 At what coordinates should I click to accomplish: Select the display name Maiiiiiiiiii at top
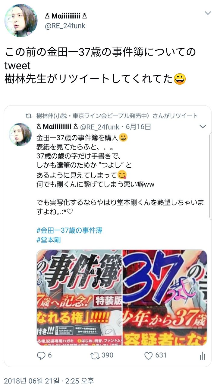[x=66, y=16]
